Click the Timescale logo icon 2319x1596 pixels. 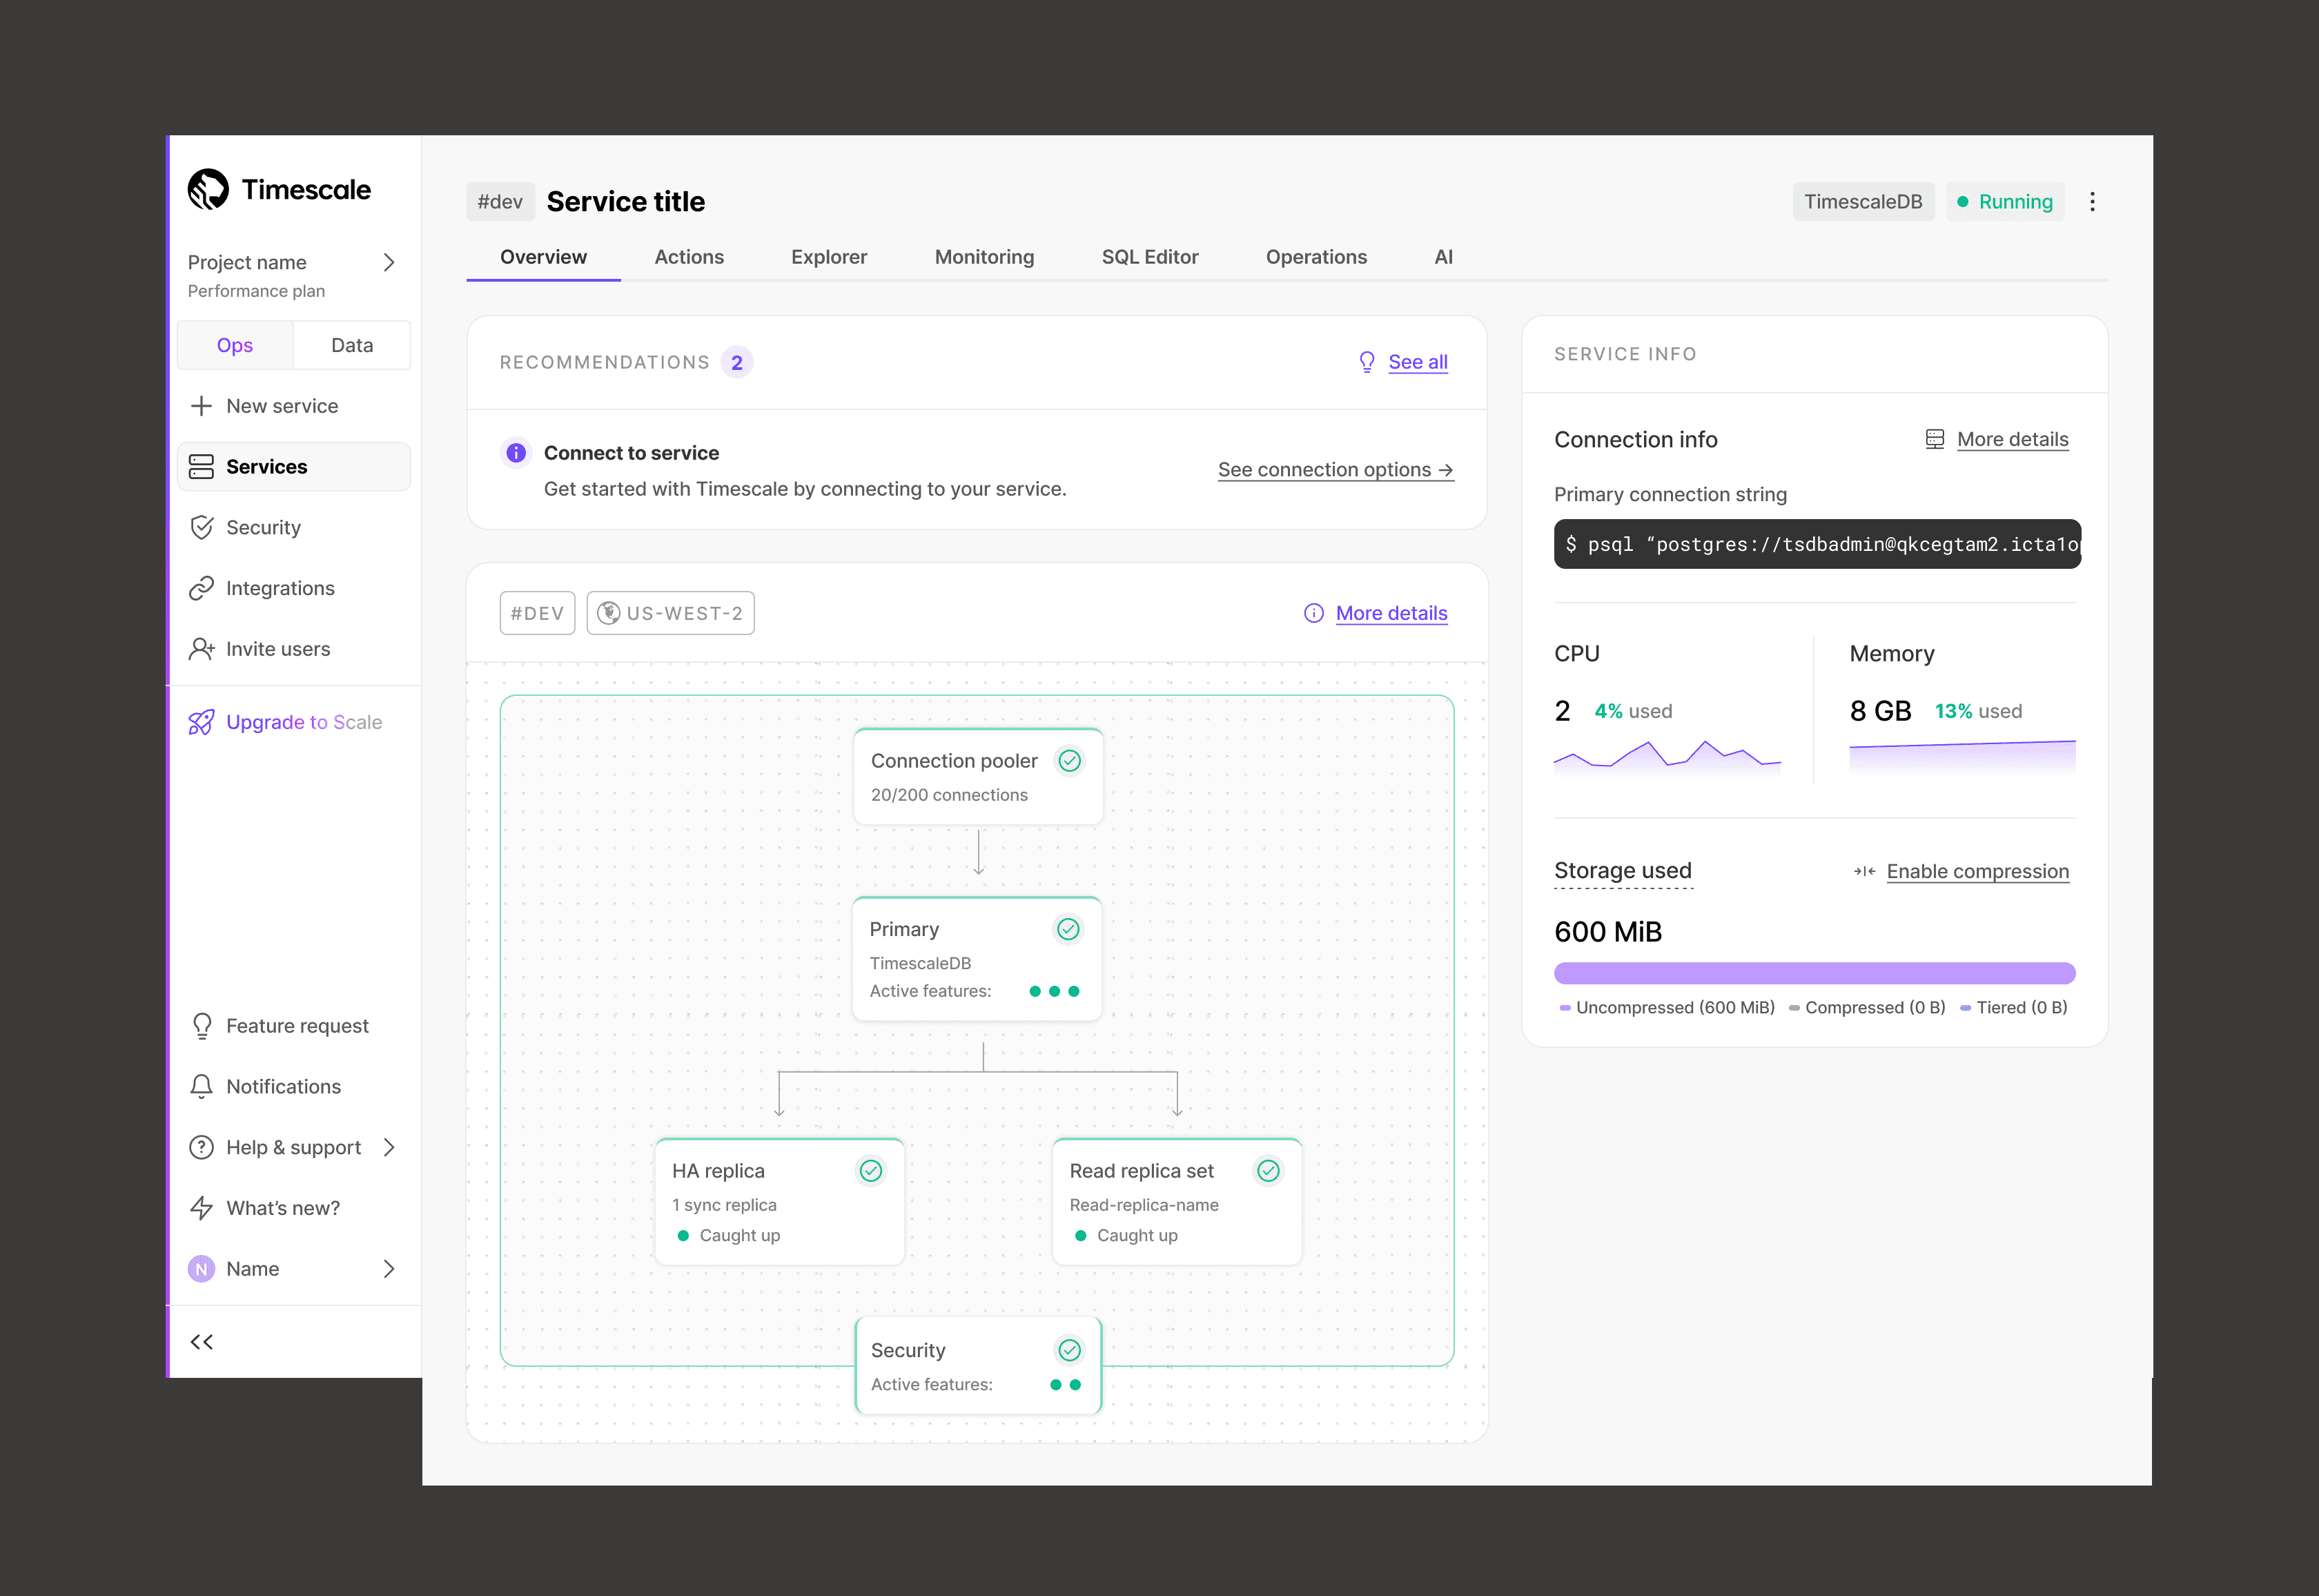pyautogui.click(x=208, y=189)
